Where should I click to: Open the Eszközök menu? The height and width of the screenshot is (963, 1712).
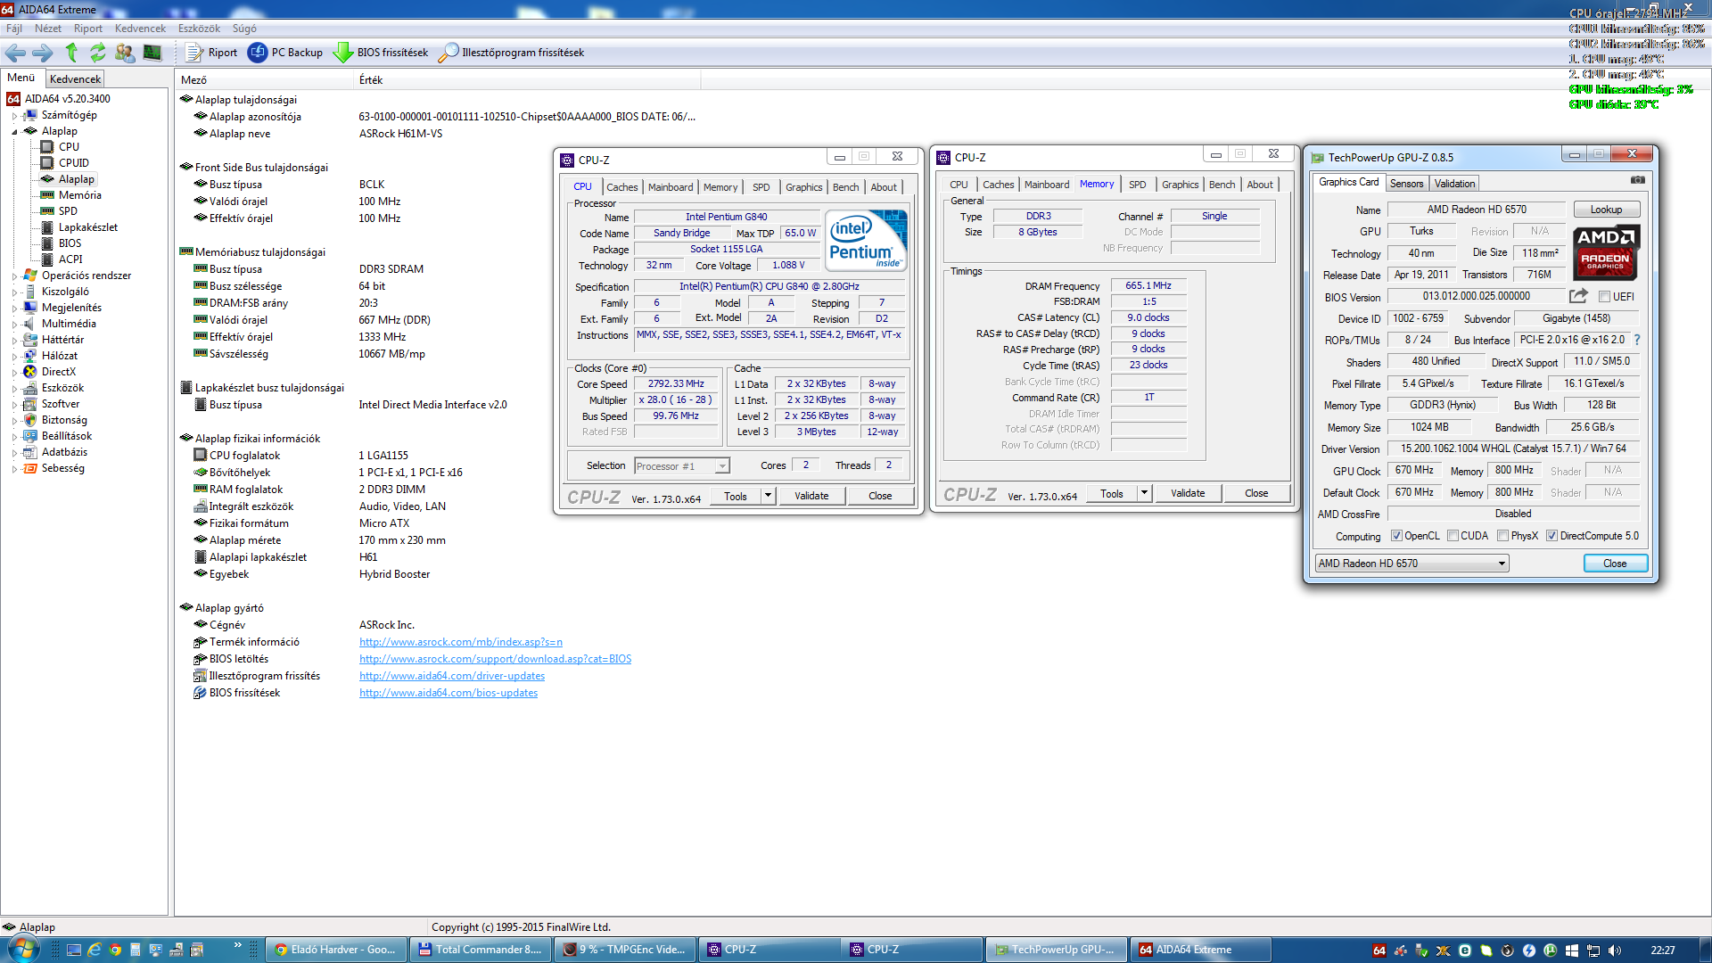(199, 29)
